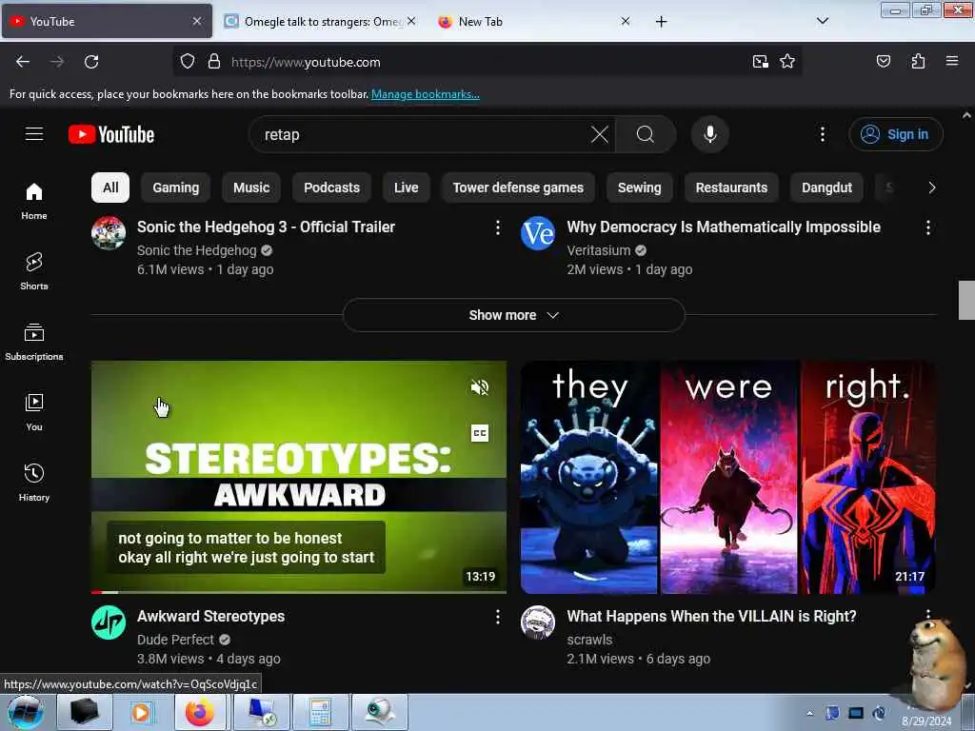Open What Happens When the VILLAIN is Right
The height and width of the screenshot is (731, 975).
[711, 616]
